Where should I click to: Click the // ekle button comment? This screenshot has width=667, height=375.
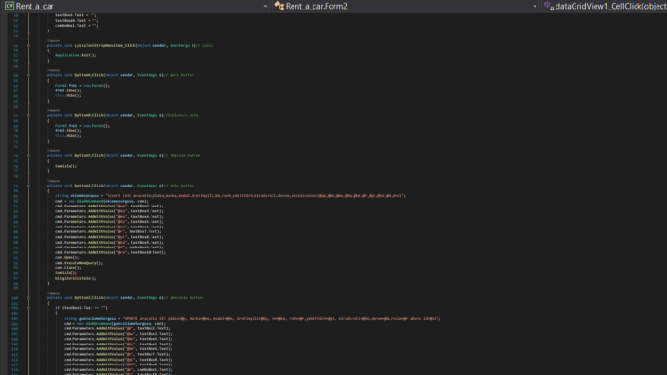click(179, 186)
